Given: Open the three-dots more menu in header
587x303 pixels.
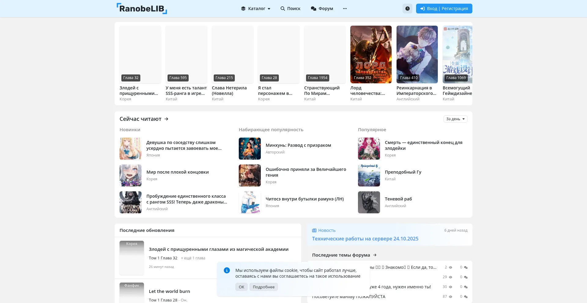Looking at the screenshot, I should (x=345, y=9).
